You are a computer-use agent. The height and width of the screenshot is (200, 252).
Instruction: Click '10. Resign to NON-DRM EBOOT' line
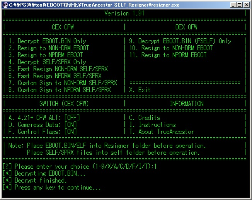coord(171,48)
